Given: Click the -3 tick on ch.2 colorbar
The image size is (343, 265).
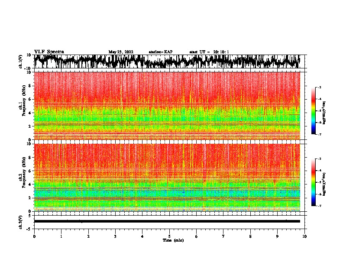Looking at the screenshot, I should tap(320, 159).
